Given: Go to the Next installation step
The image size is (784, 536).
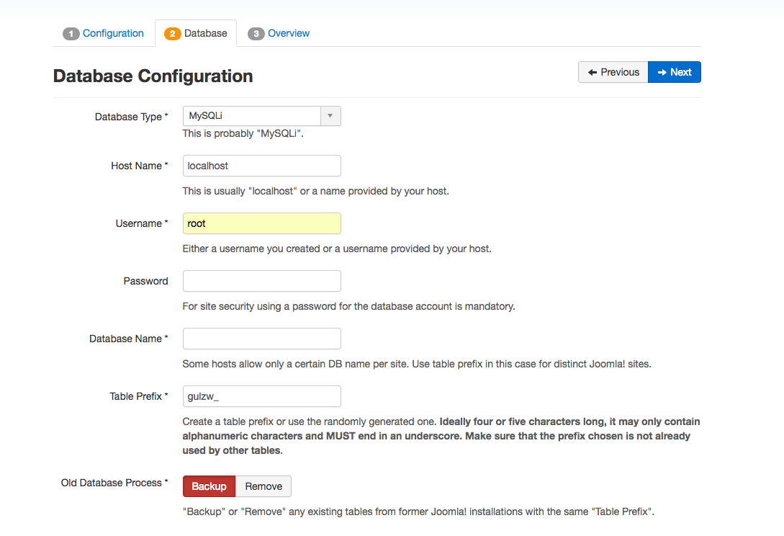Looking at the screenshot, I should point(675,72).
